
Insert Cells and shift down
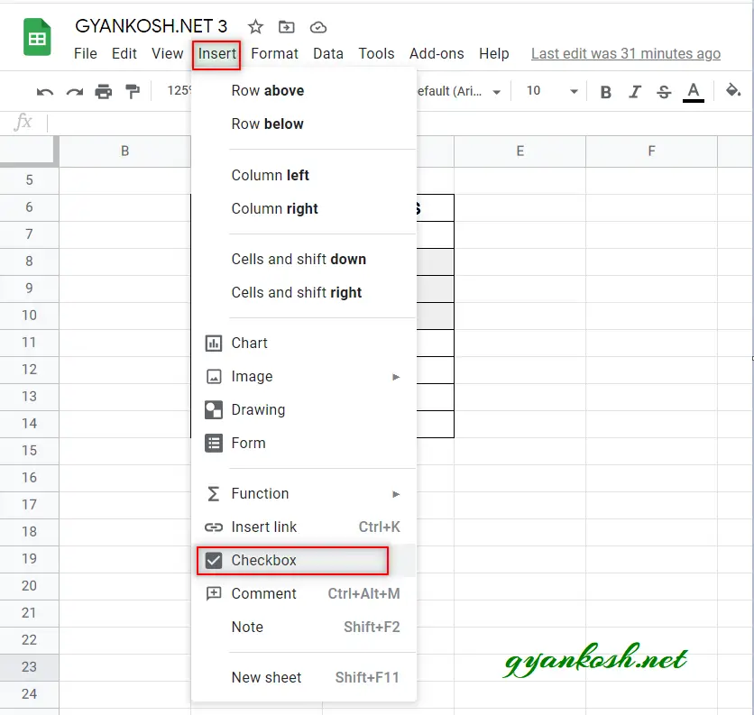(303, 259)
